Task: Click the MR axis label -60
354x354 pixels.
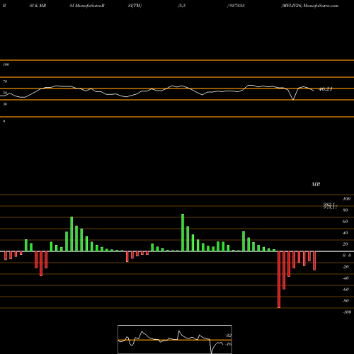Action: click(x=346, y=290)
